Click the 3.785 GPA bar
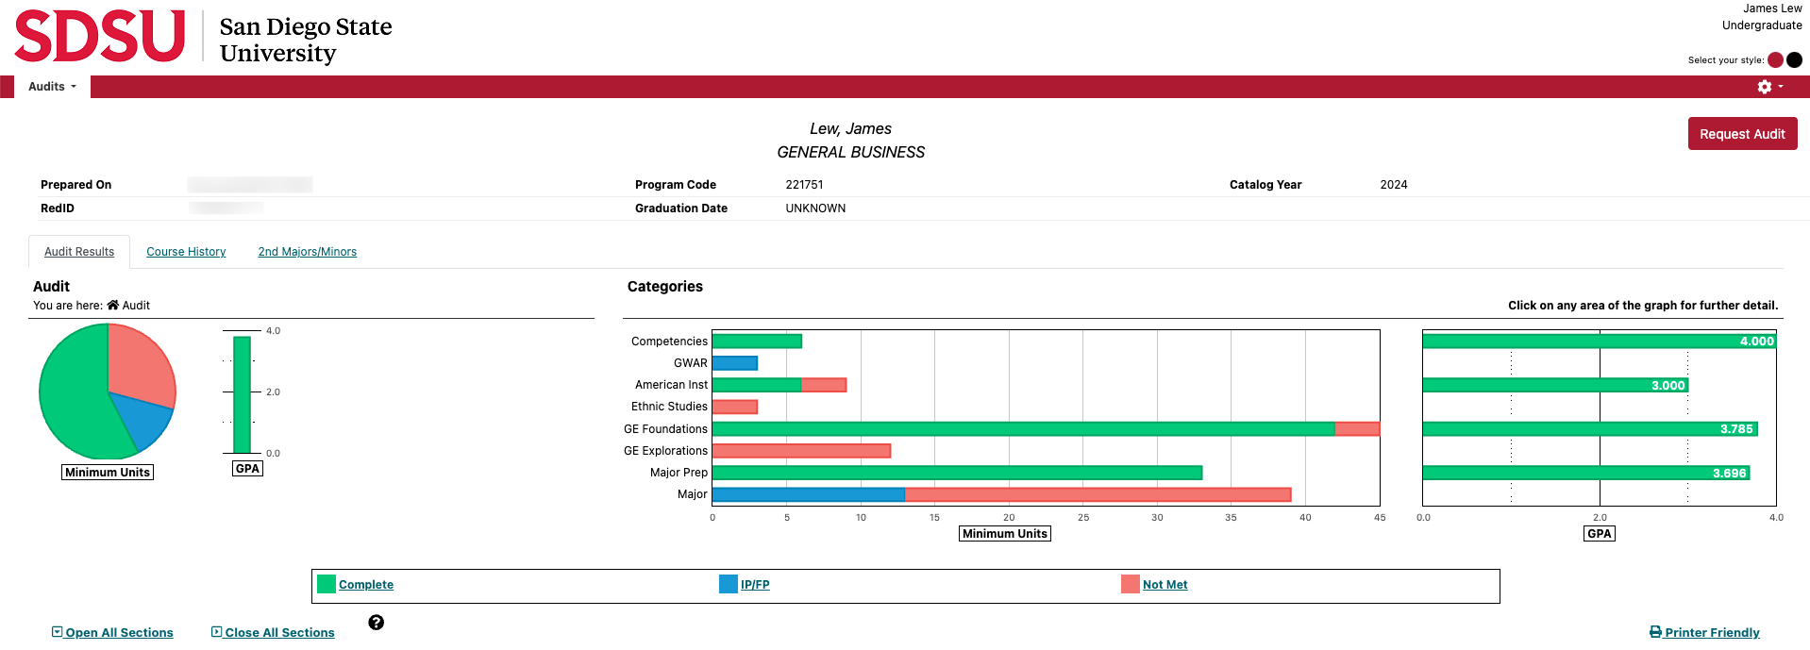This screenshot has height=650, width=1810. coord(1590,428)
